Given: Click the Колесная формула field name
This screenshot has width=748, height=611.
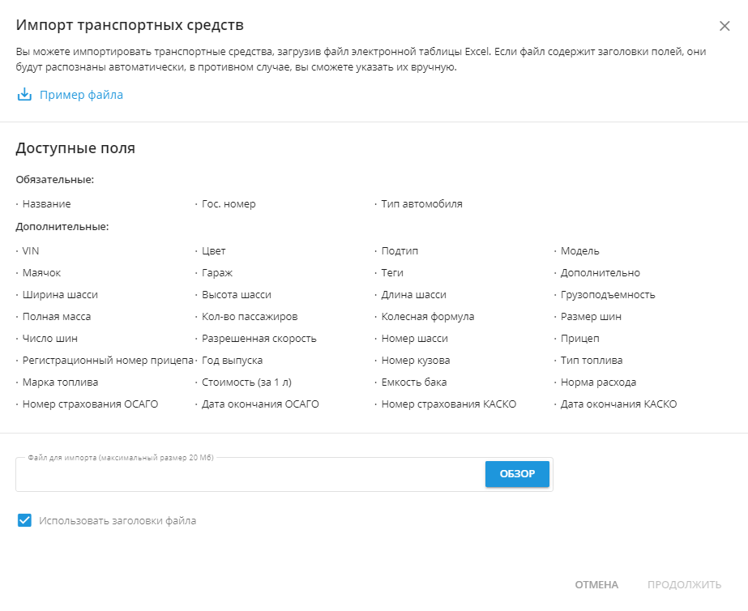Looking at the screenshot, I should click(428, 317).
